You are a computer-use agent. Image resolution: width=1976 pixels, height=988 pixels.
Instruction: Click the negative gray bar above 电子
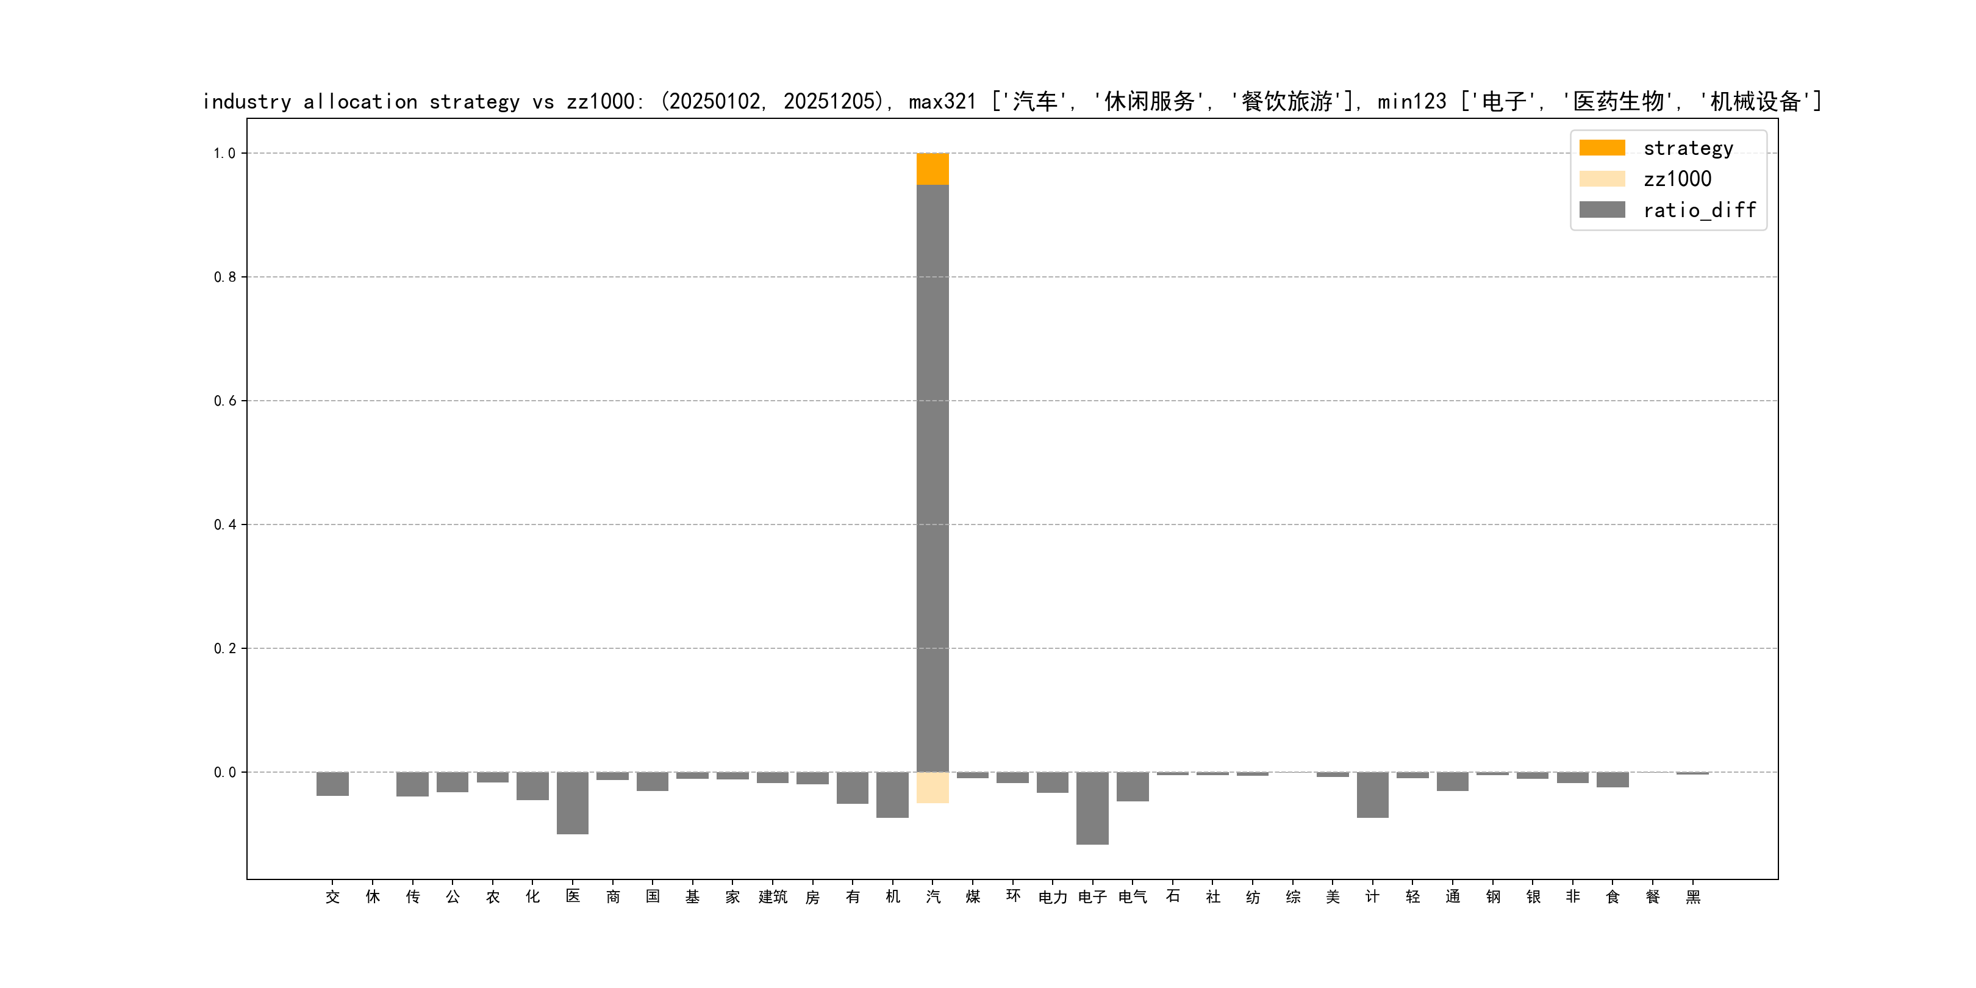click(x=1092, y=807)
